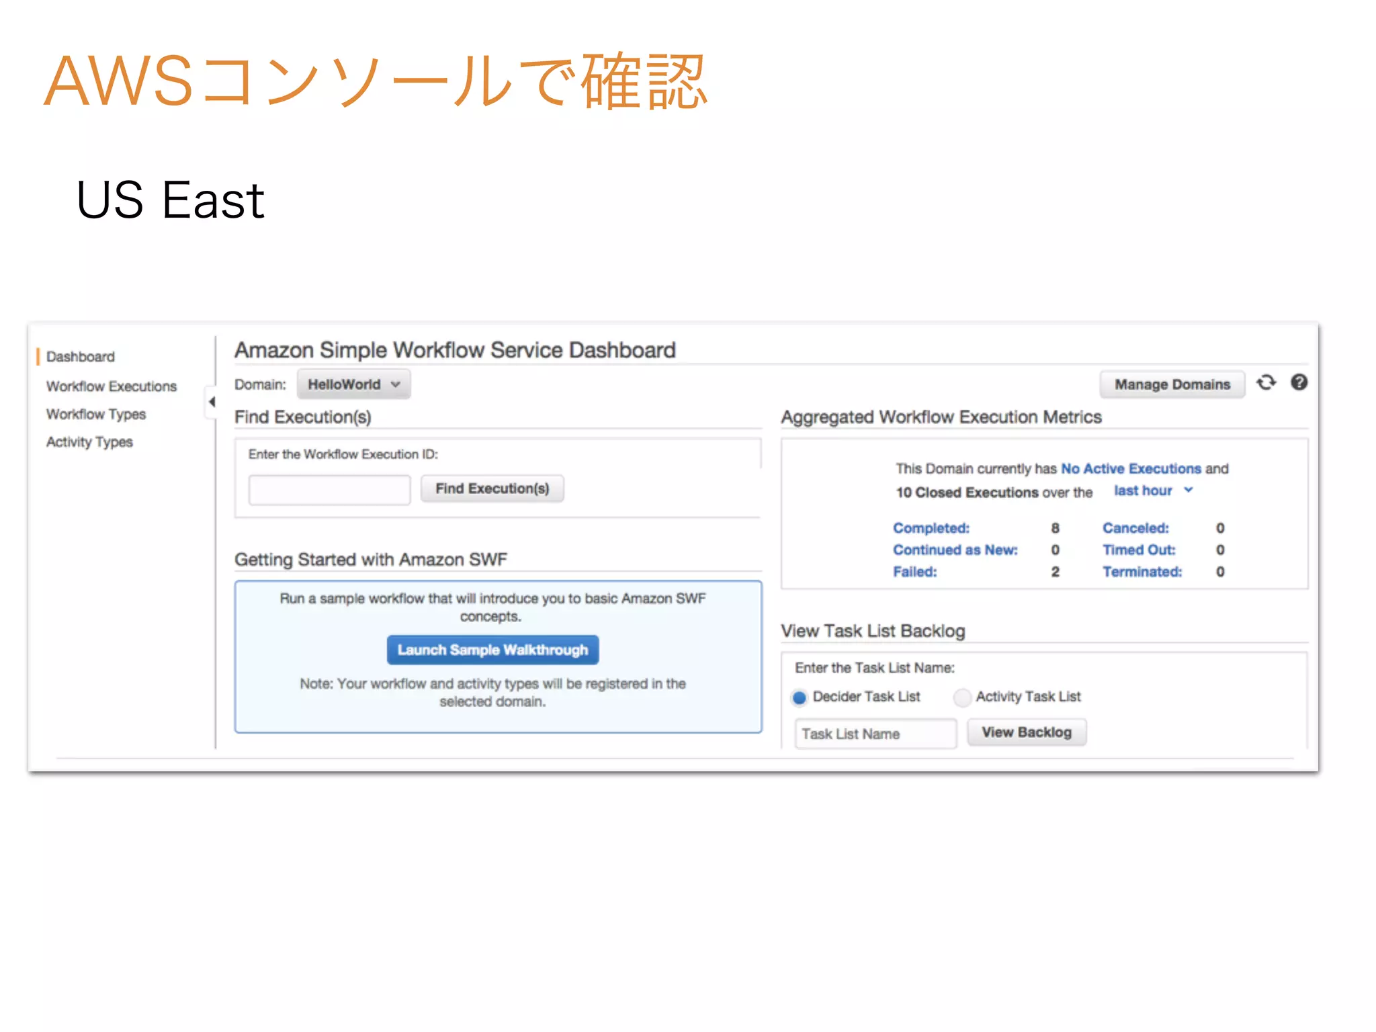Open the Terminated executions link
The image size is (1376, 1032).
(1142, 572)
